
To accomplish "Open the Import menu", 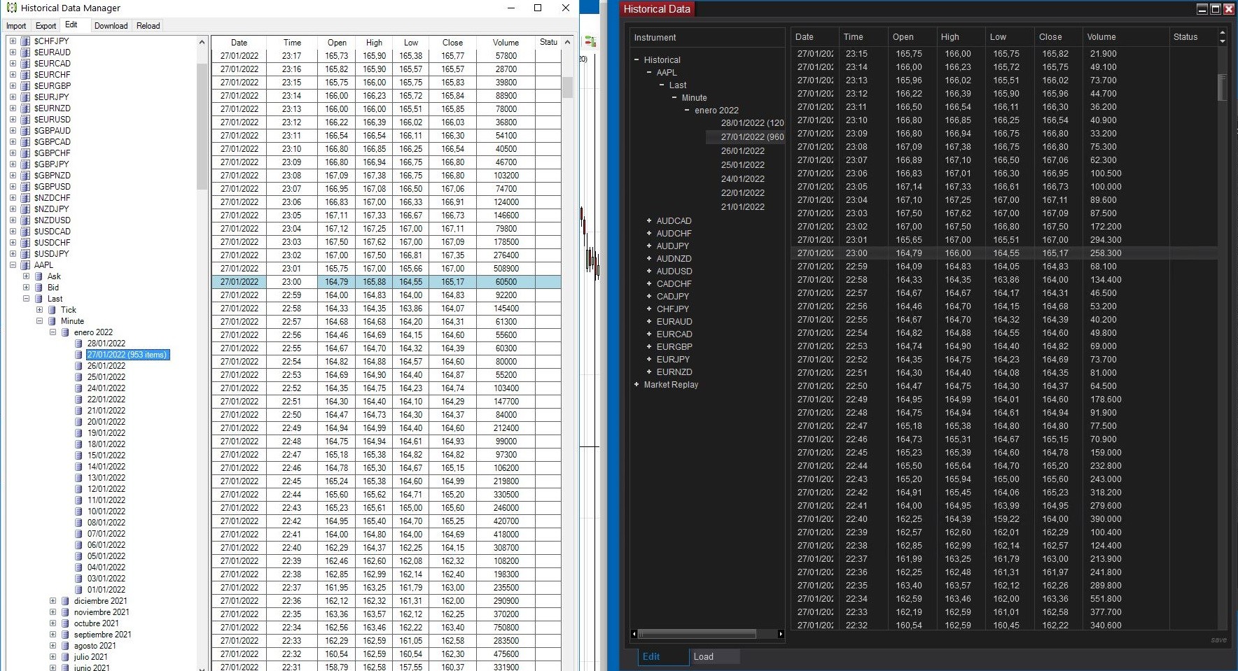I will [16, 26].
